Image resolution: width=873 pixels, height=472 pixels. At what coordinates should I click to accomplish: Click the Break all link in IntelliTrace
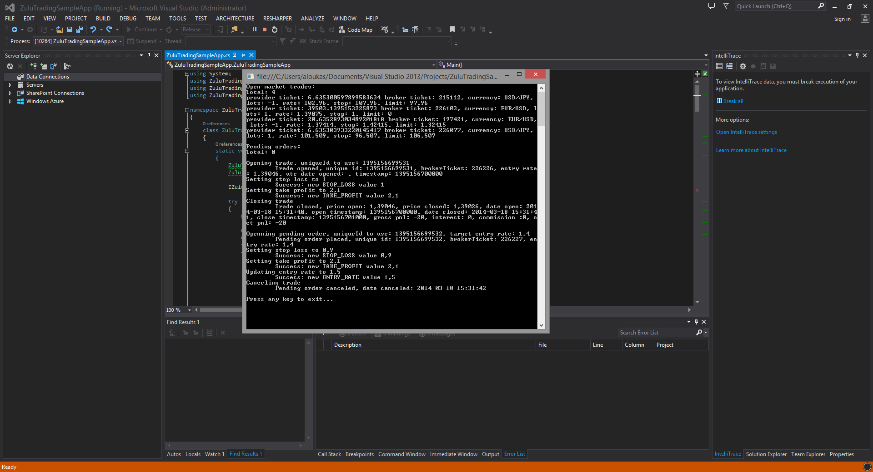pyautogui.click(x=733, y=101)
